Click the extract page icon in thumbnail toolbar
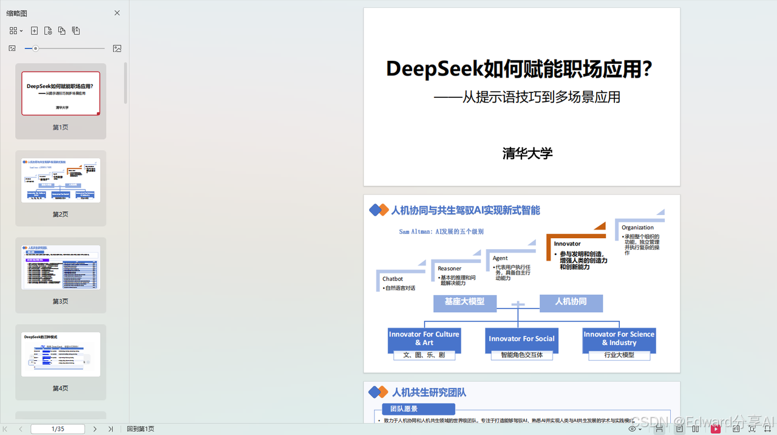777x435 pixels. pyautogui.click(x=48, y=30)
